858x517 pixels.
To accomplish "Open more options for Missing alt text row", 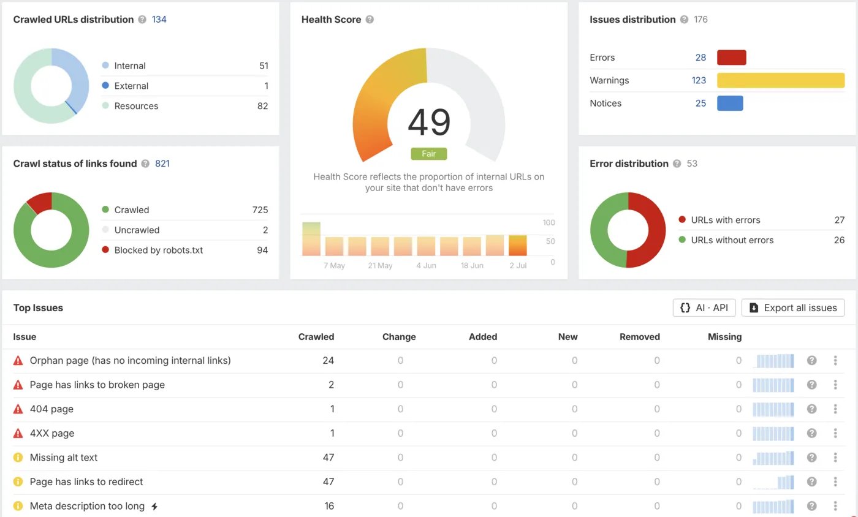I will point(835,457).
